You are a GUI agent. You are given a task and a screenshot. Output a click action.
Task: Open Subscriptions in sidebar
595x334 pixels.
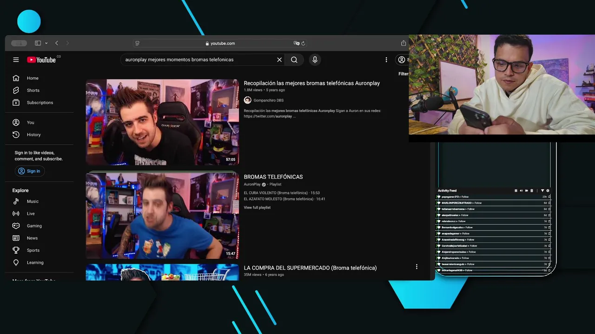click(x=39, y=103)
